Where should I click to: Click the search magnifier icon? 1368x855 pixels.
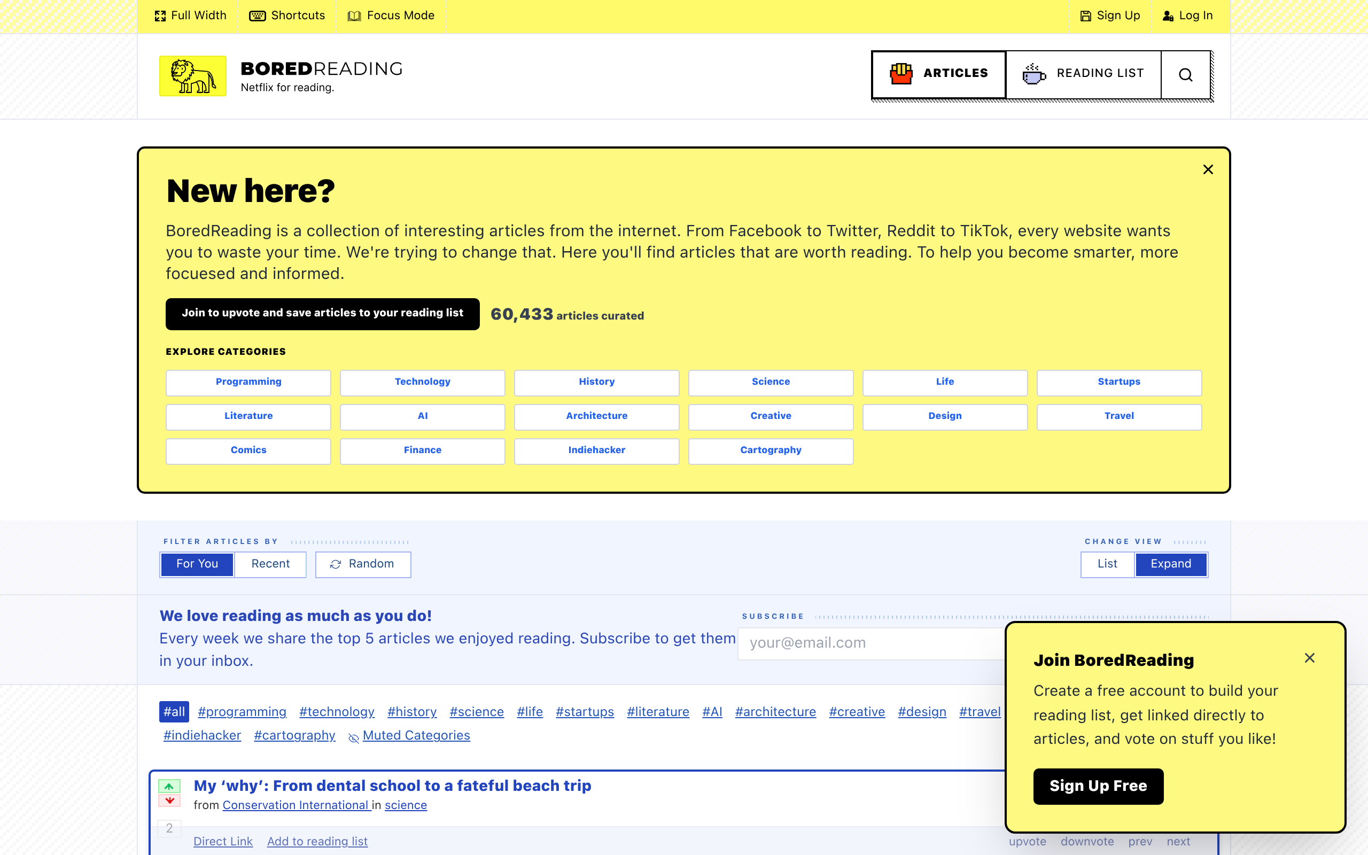pyautogui.click(x=1185, y=75)
